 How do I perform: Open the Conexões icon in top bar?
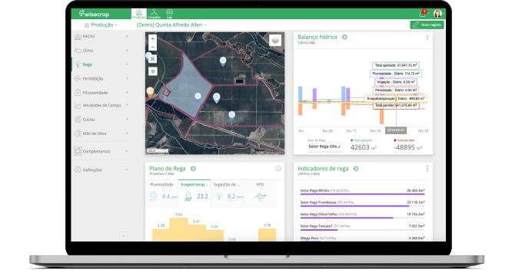pos(154,14)
